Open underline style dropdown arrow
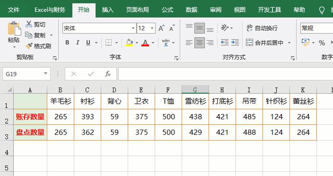 click(x=96, y=43)
